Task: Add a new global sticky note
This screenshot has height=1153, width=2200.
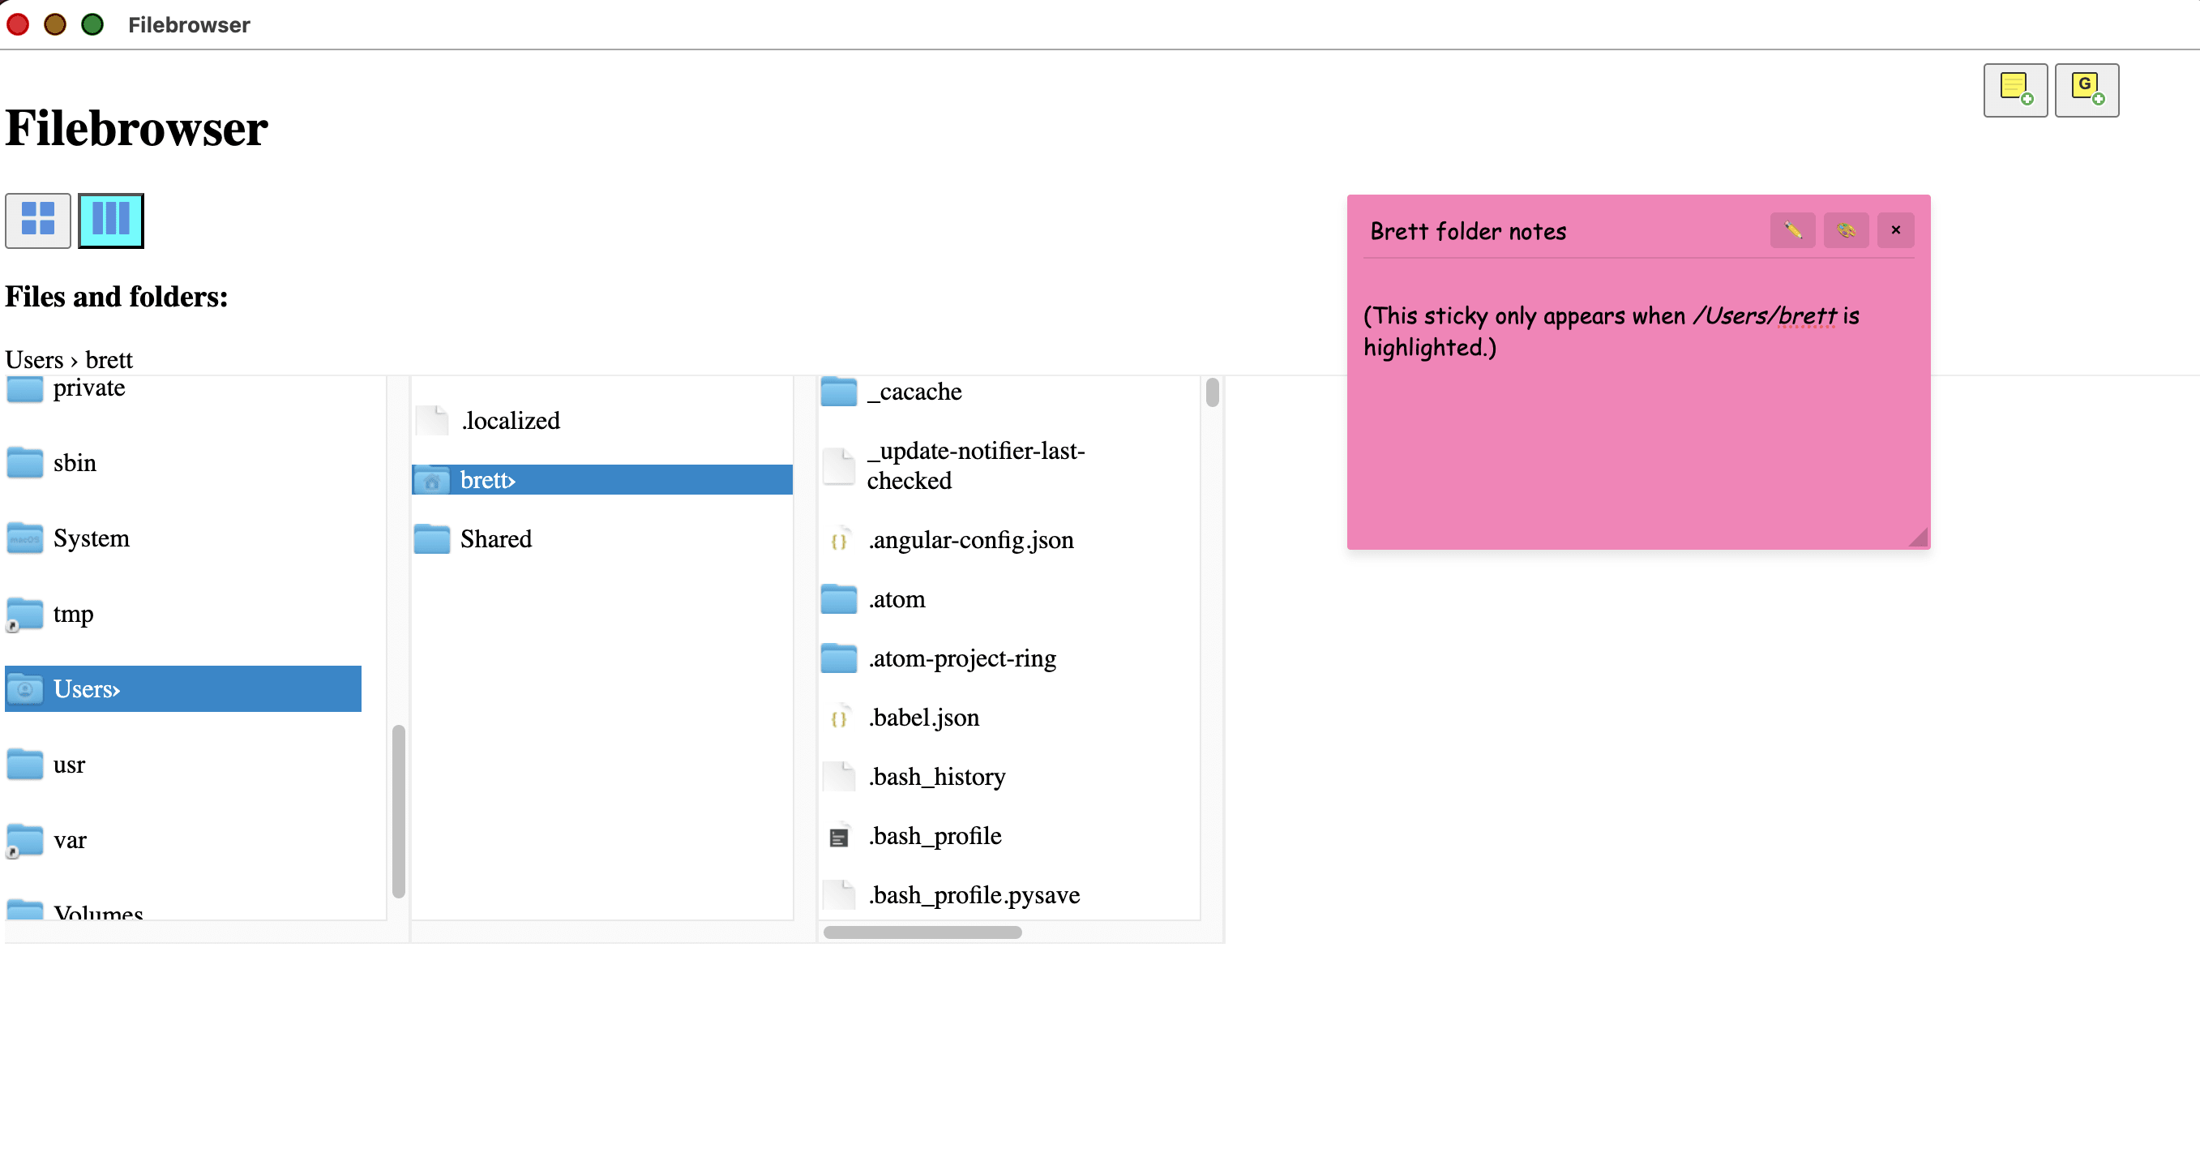Action: click(2087, 90)
